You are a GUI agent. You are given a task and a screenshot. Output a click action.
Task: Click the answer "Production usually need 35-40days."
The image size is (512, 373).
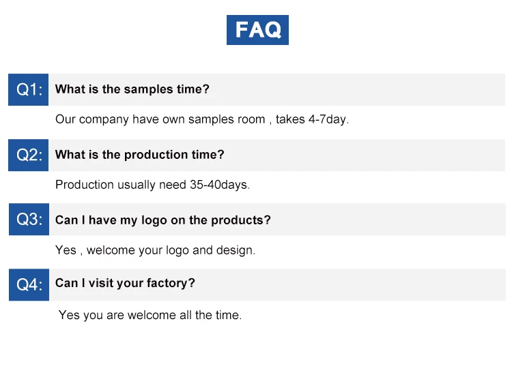[x=152, y=185]
